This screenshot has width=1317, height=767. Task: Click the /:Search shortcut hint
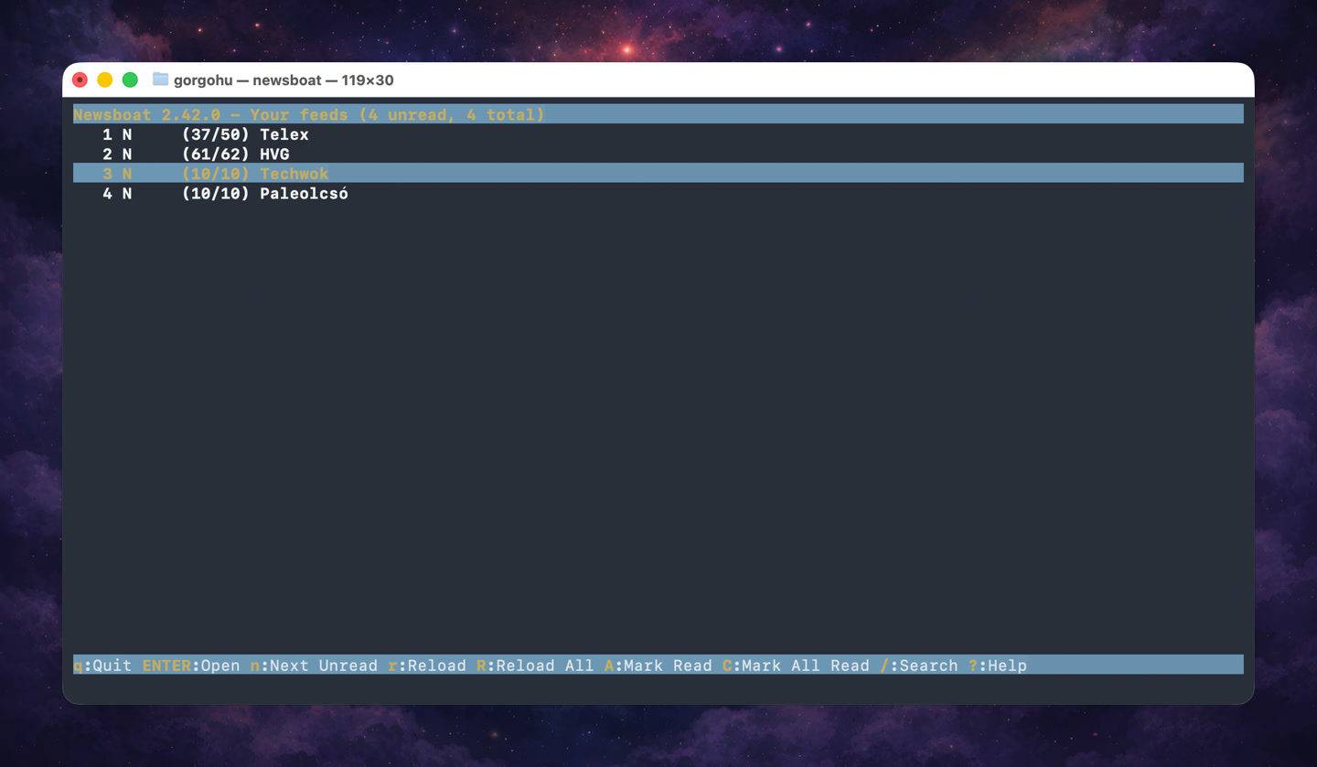(x=919, y=666)
